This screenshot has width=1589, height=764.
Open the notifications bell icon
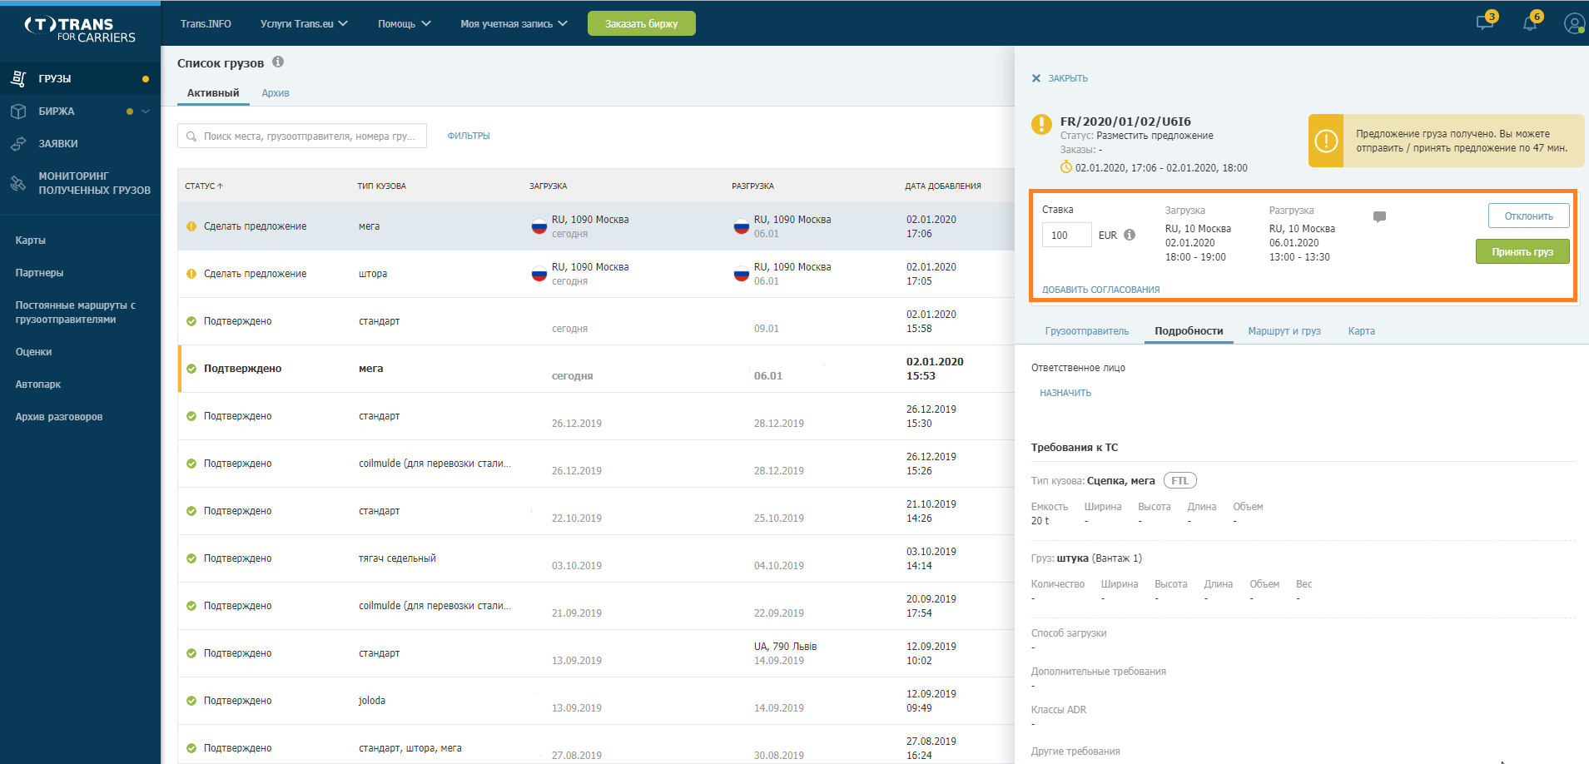tap(1530, 22)
